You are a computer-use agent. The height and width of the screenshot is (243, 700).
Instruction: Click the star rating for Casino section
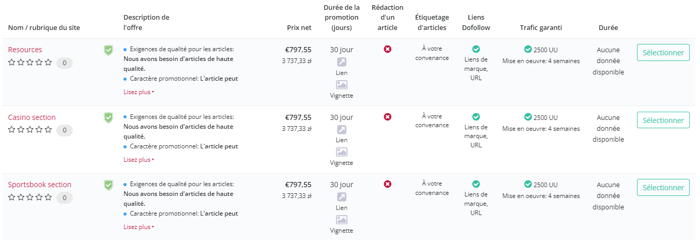click(x=30, y=130)
